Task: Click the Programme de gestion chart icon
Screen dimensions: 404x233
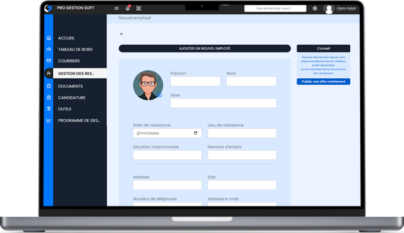Action: coord(48,120)
